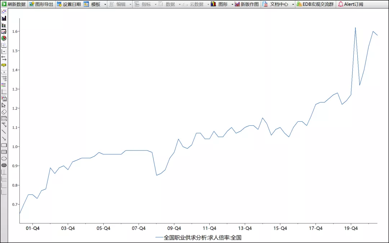Viewport: 389px width, 243px height.
Task: Click the 新版作图 button
Action: tap(247, 4)
